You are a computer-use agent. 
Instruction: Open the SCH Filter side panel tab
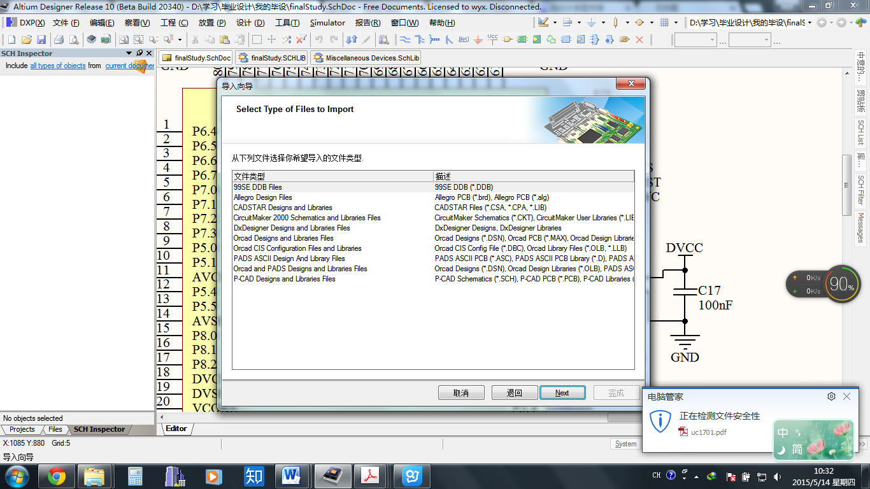(860, 189)
